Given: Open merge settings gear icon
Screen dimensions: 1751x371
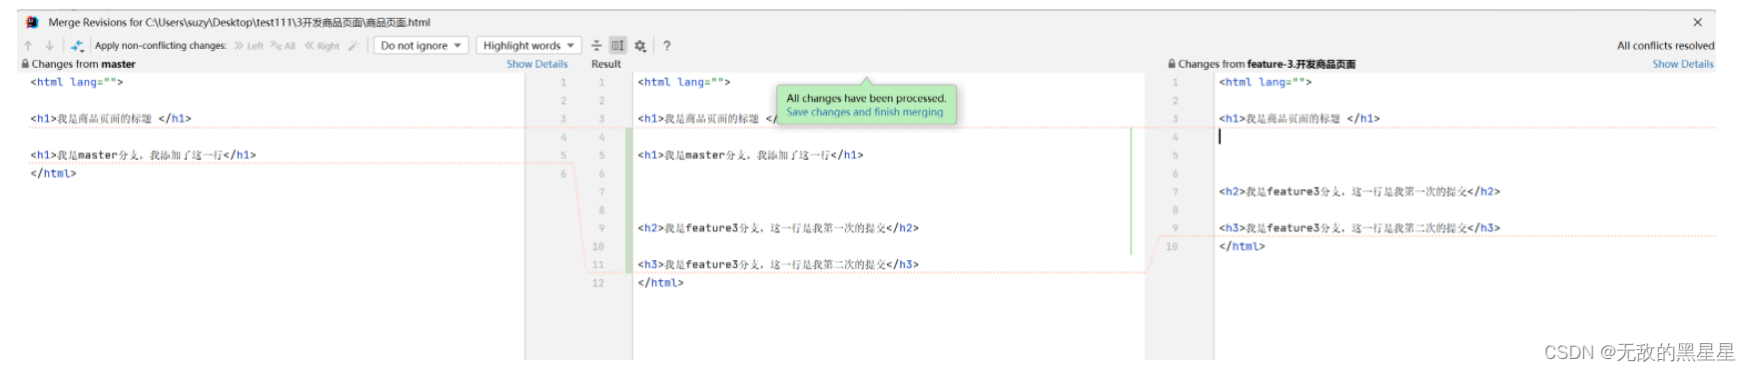Looking at the screenshot, I should click(x=640, y=46).
